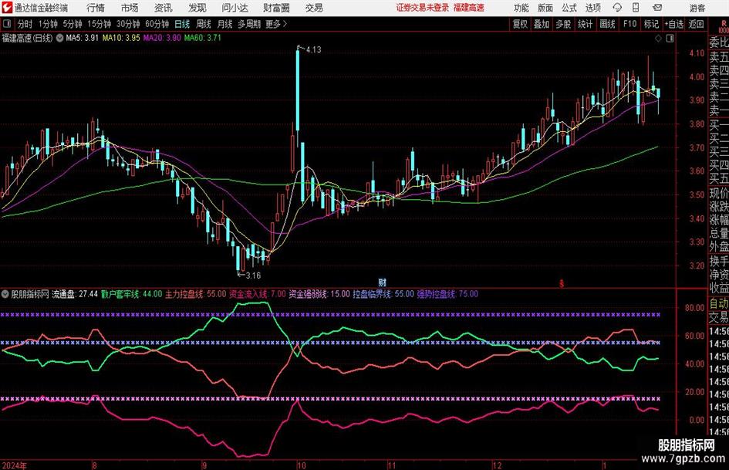This screenshot has height=470, width=729.
Task: Open the 福建高速 chart settings circle arrow
Action: pos(59,38)
